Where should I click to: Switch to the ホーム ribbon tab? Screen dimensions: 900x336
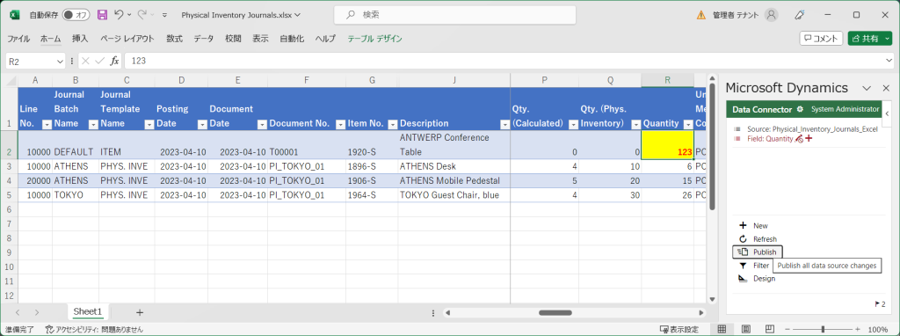[x=50, y=39]
